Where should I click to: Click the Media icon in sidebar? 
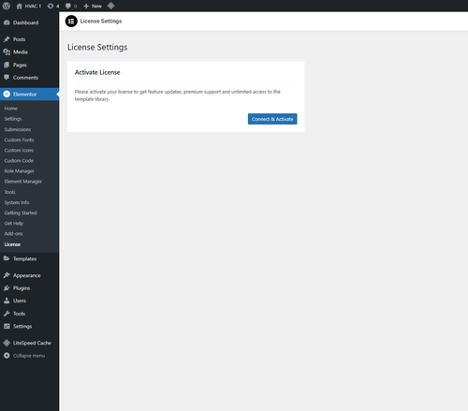(7, 52)
